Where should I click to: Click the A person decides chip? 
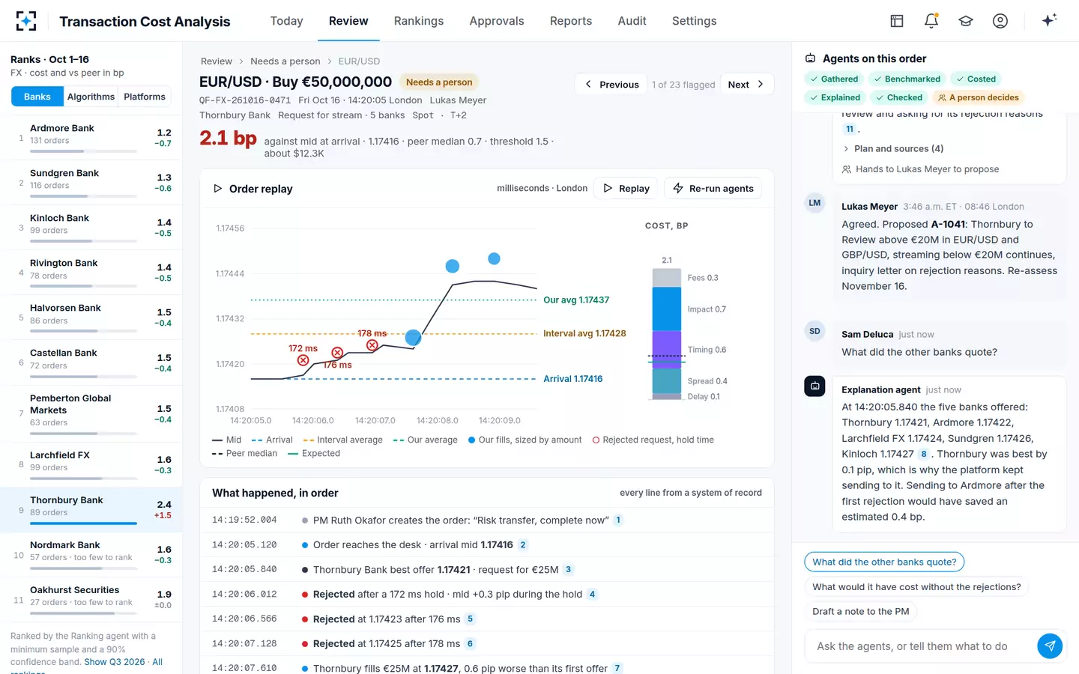coord(978,97)
